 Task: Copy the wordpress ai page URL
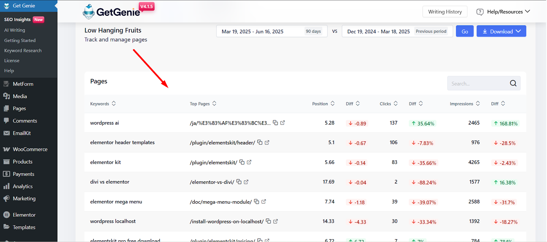pos(275,123)
